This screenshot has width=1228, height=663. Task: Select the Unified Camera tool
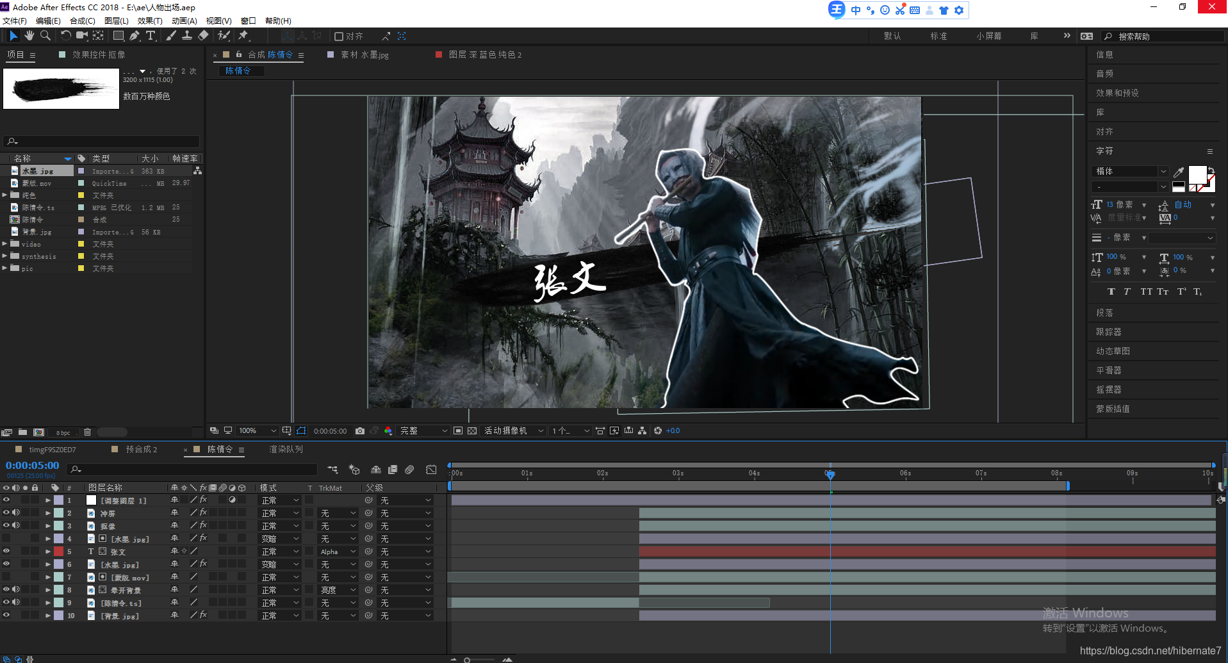tap(82, 36)
